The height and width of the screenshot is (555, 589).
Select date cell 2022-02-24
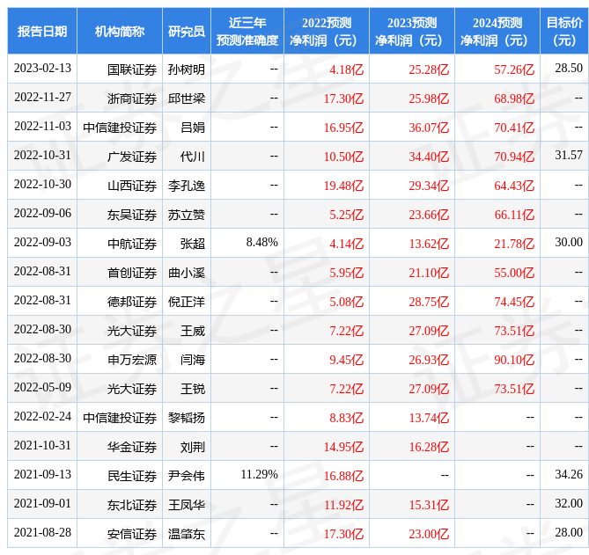(x=42, y=417)
